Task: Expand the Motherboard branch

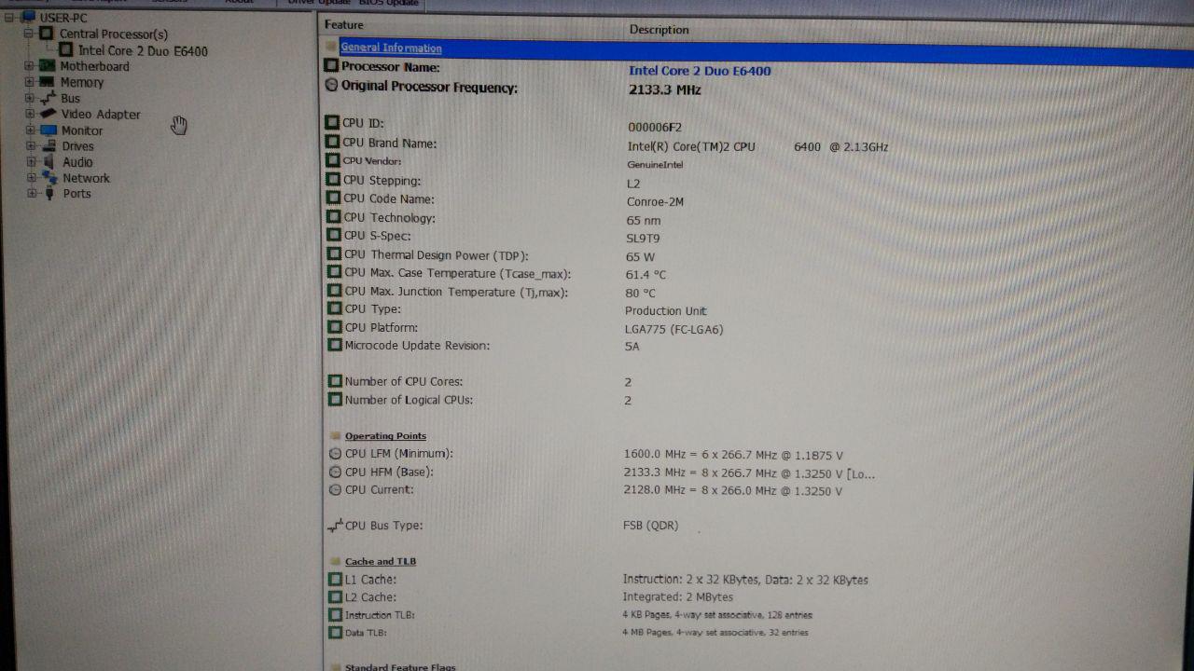Action: point(29,66)
